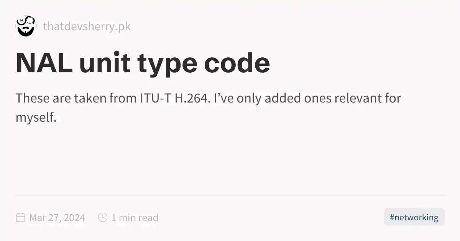This screenshot has width=460, height=241.
Task: Select the "Mar 27, 2024" date text
Action: 57,218
